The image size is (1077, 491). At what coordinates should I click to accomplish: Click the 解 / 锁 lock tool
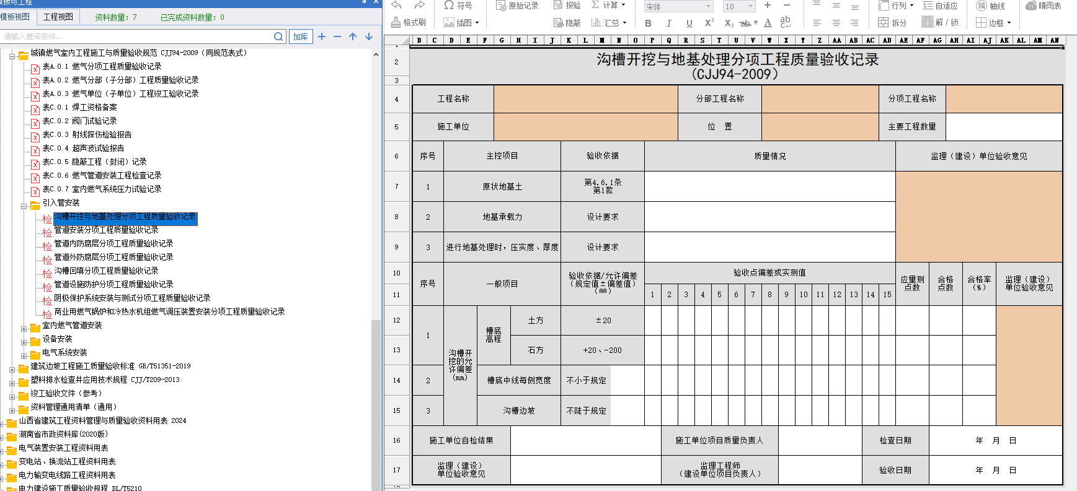[x=940, y=23]
